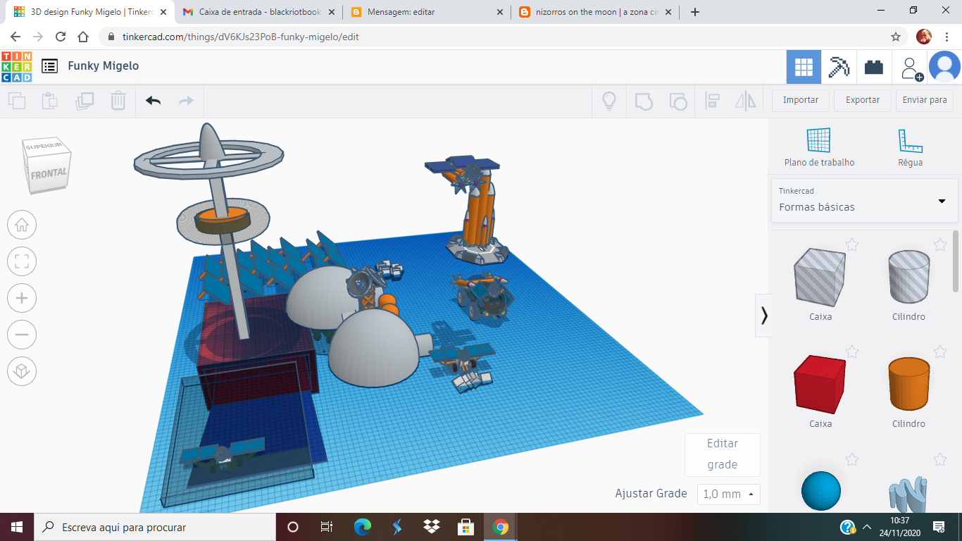Zoom out with the minus button
The width and height of the screenshot is (962, 541).
(x=22, y=335)
